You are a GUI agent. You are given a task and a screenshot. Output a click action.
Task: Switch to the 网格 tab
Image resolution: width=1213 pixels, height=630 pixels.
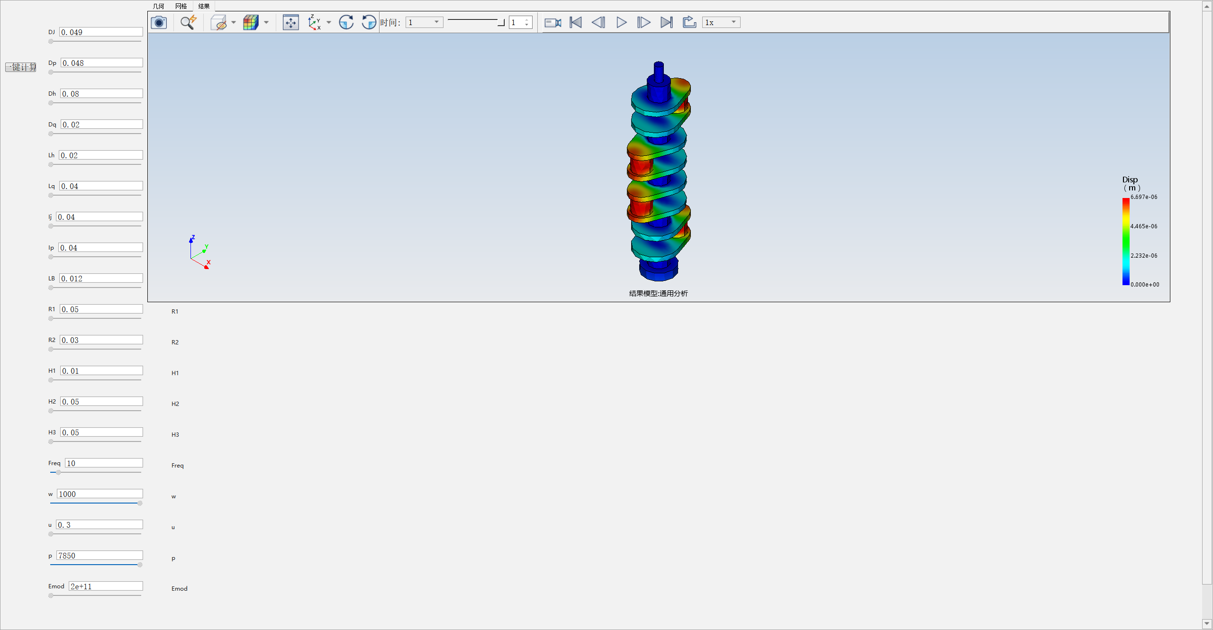click(181, 6)
